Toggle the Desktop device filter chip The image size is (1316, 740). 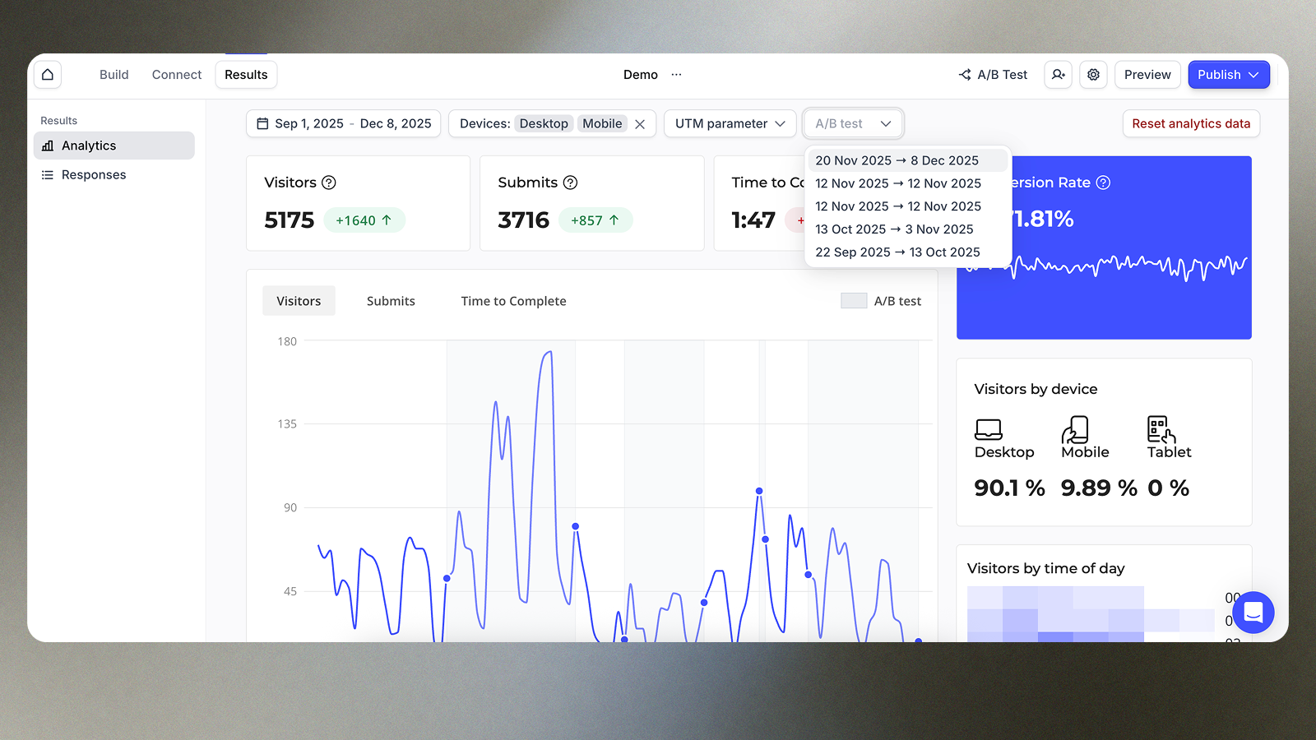point(544,123)
